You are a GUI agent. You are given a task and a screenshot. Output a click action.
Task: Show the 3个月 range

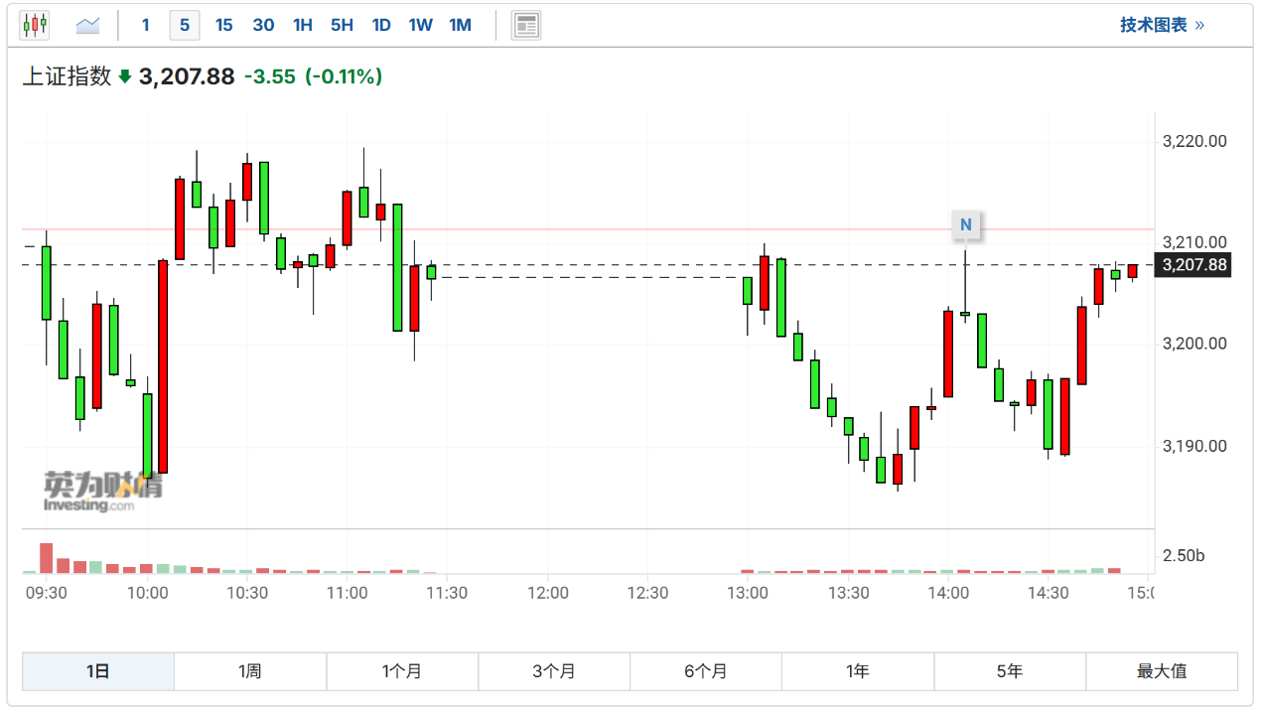pos(554,671)
